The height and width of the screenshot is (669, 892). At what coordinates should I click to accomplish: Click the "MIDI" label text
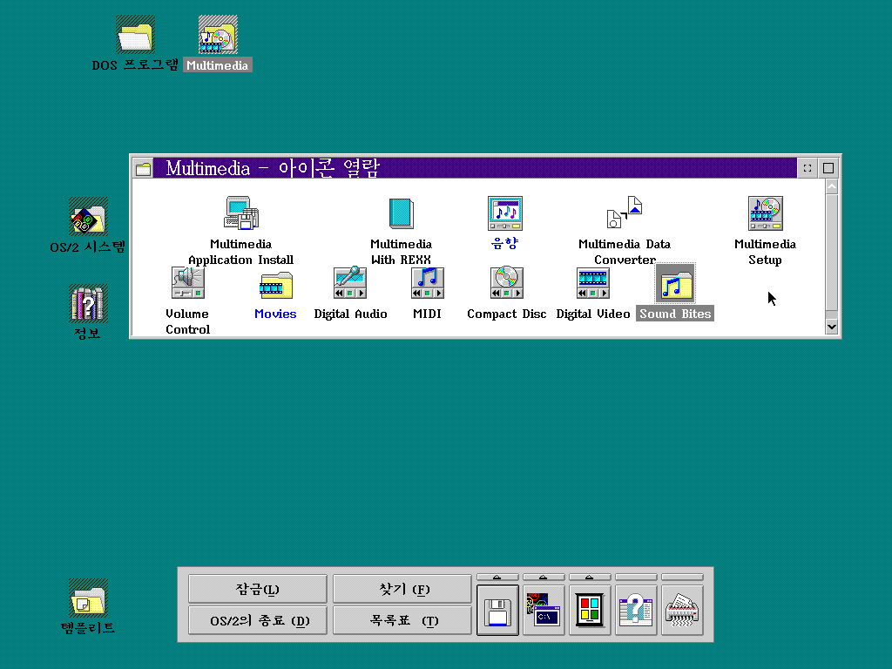tap(427, 314)
